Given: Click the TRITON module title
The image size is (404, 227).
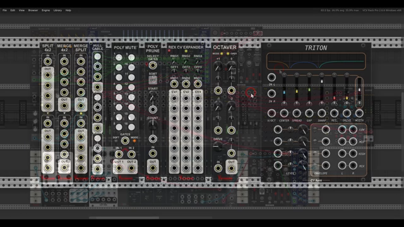Looking at the screenshot, I should (x=316, y=48).
